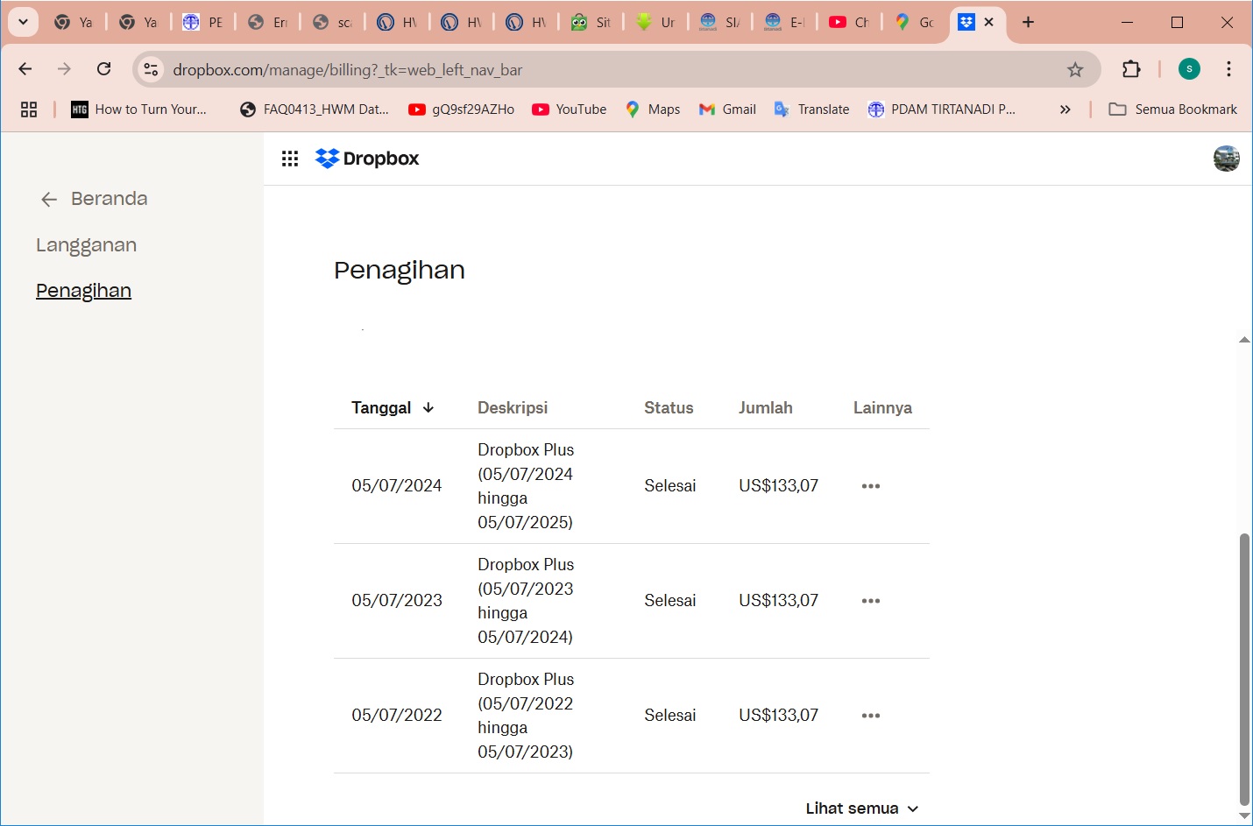
Task: Open the tab search dropdown
Action: (x=24, y=22)
